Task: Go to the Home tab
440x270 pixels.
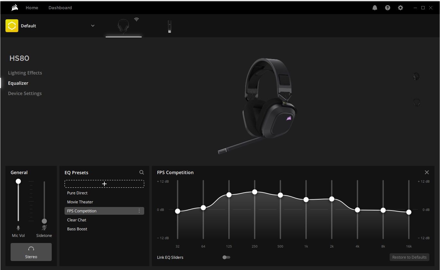Action: coord(32,8)
